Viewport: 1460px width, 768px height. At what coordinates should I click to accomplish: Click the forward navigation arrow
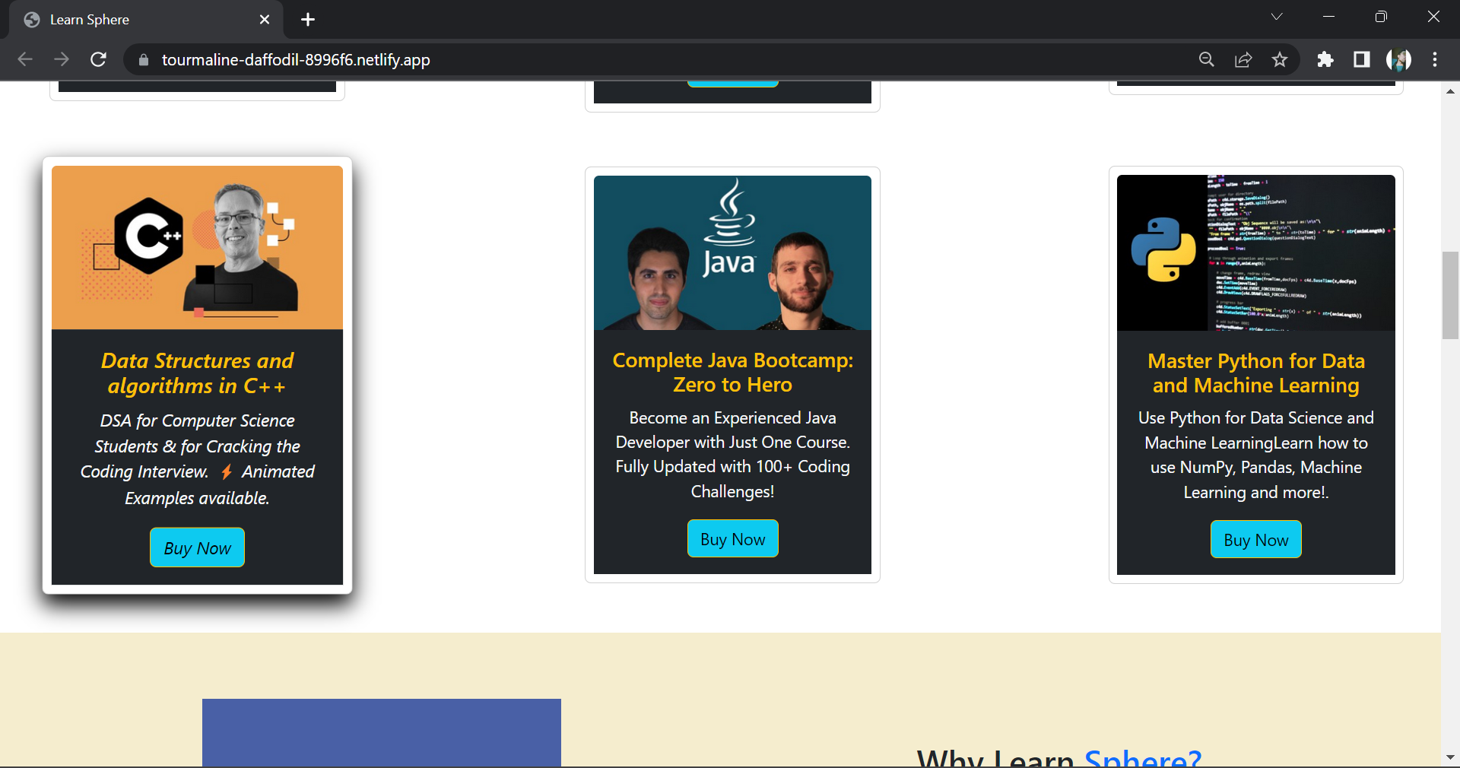tap(62, 59)
